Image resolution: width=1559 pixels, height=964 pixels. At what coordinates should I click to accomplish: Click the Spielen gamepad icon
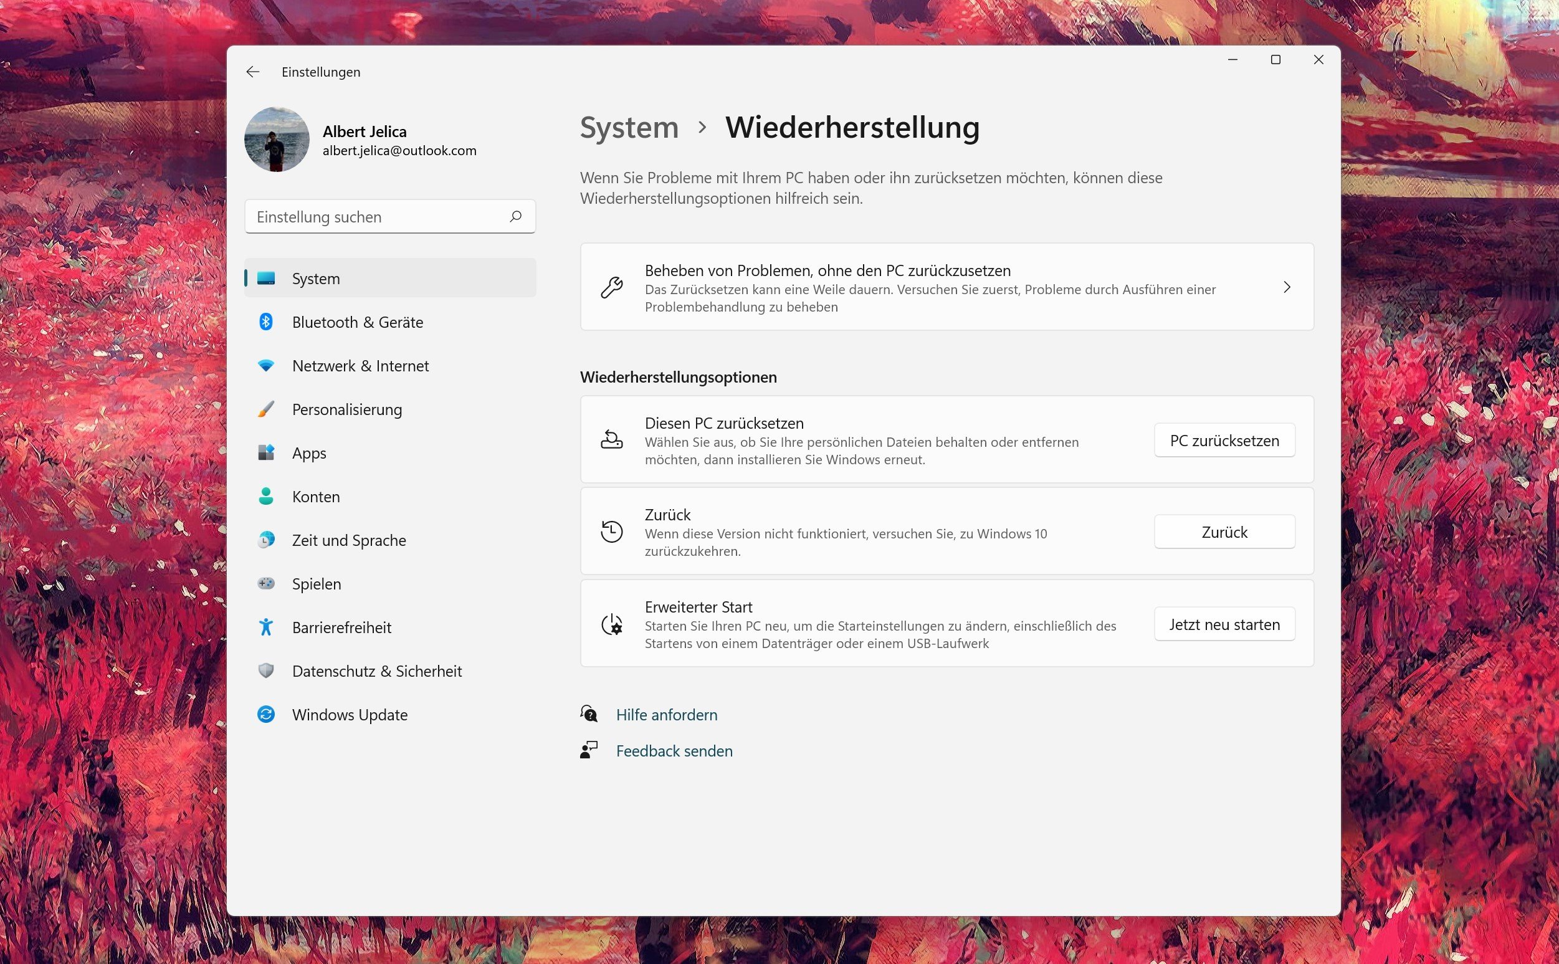point(266,583)
